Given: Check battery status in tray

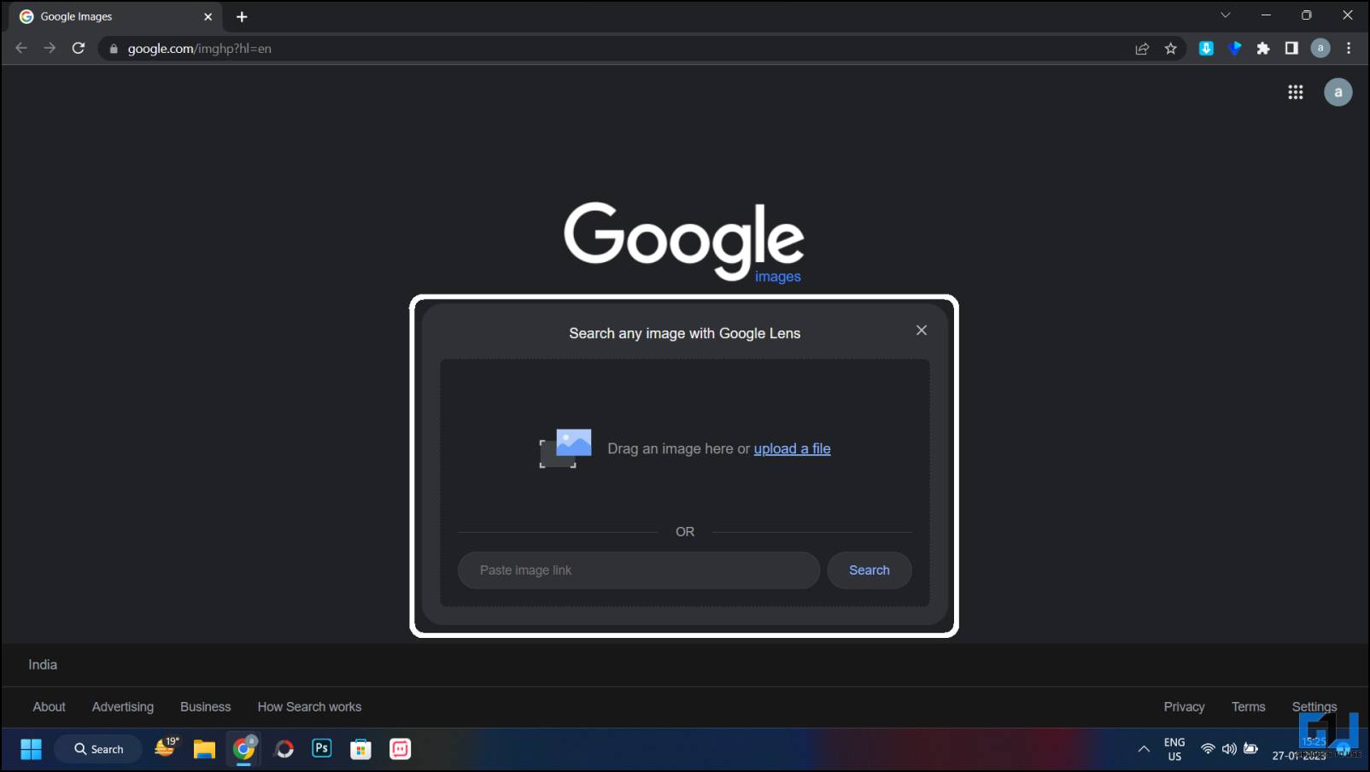Looking at the screenshot, I should coord(1250,749).
